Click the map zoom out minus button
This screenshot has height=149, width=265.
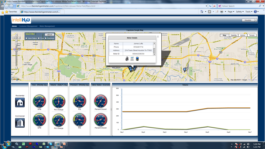click(x=16, y=68)
